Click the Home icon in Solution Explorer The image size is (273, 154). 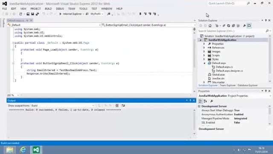(x=210, y=26)
